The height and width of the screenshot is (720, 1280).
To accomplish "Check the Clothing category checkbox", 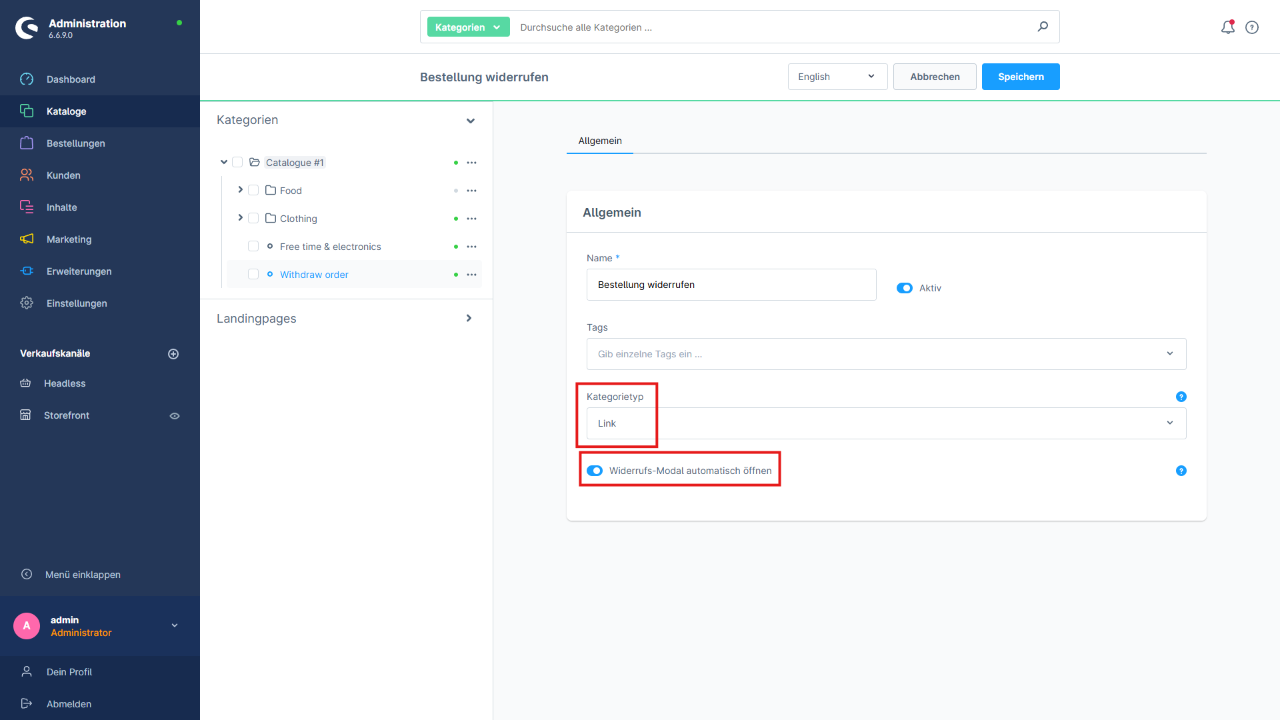I will (253, 219).
